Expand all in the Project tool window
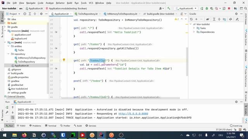Viewport: 248px width, 139px height. click(x=30, y=14)
